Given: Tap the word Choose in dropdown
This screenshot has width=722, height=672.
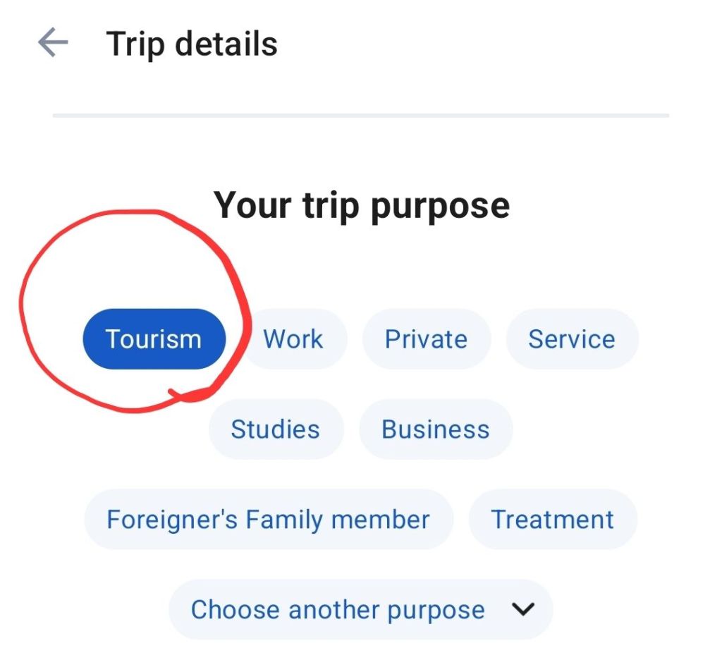Looking at the screenshot, I should pos(235,610).
